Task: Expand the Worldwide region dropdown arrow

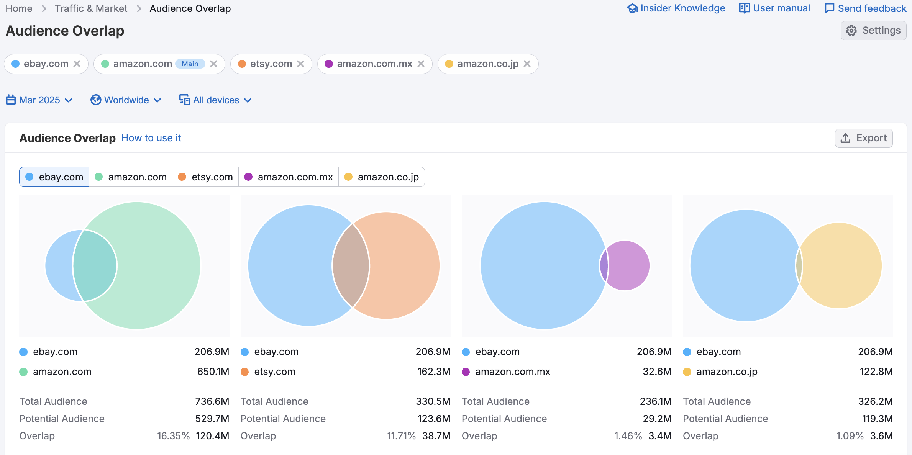Action: tap(157, 100)
